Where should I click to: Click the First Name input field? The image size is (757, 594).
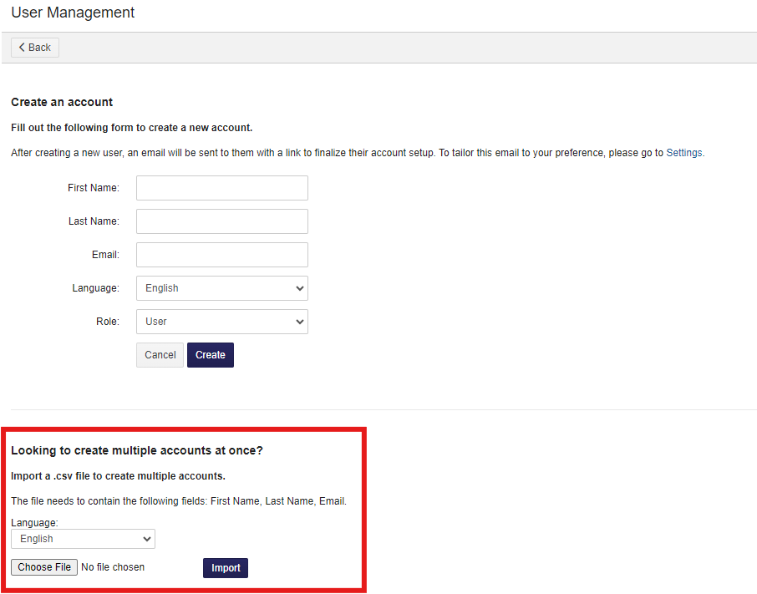pos(221,188)
